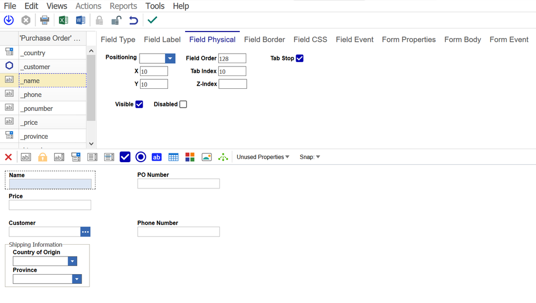Viewport: 536px width, 303px height.
Task: Click the Customer lookup ellipsis button
Action: pyautogui.click(x=85, y=232)
